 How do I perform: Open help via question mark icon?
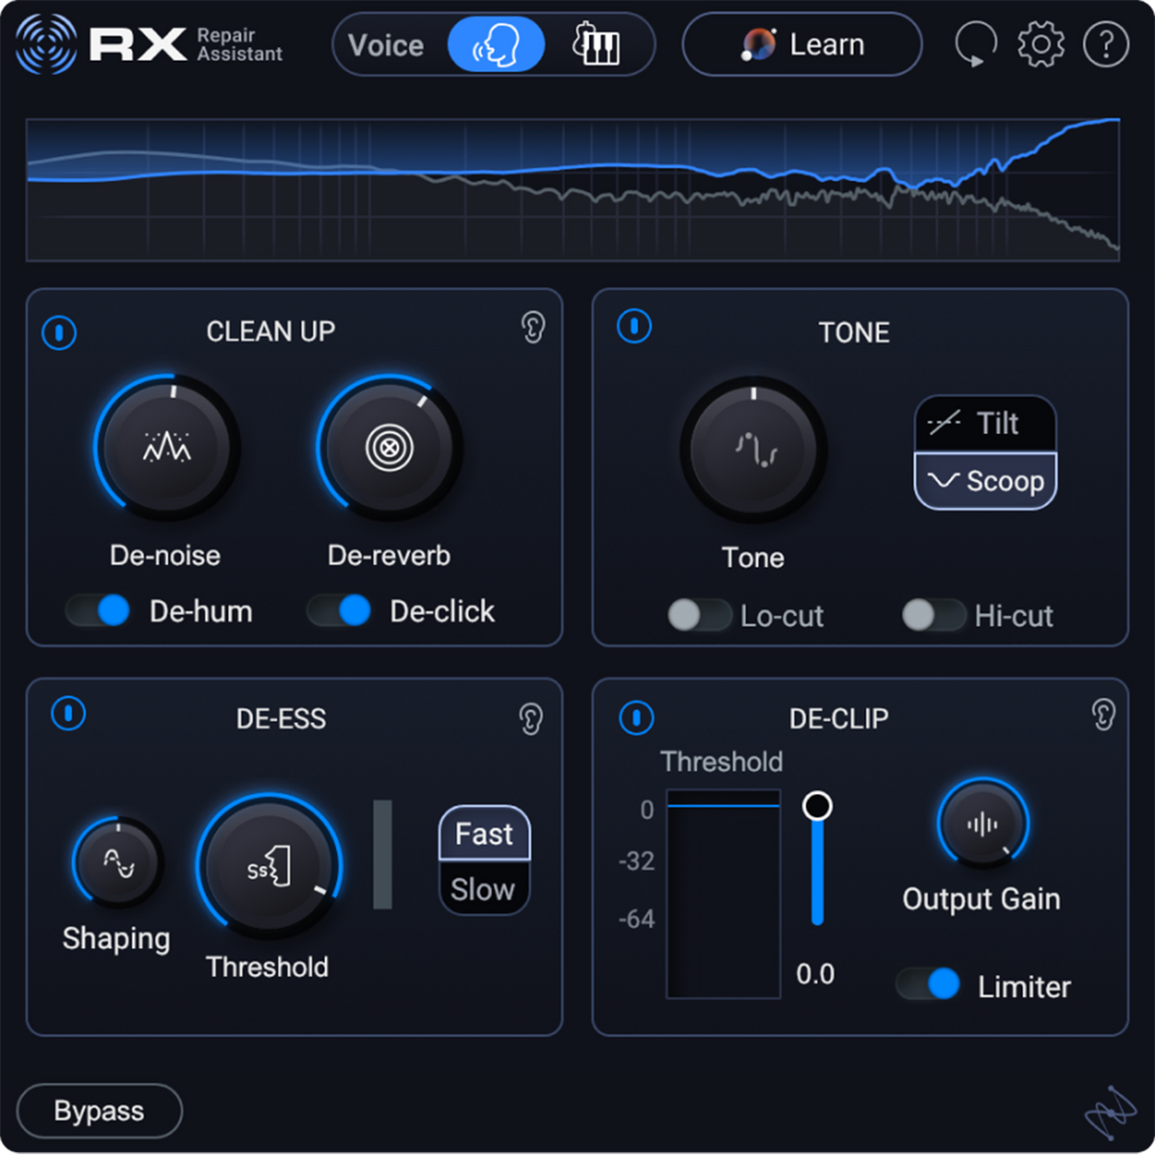tap(1106, 45)
